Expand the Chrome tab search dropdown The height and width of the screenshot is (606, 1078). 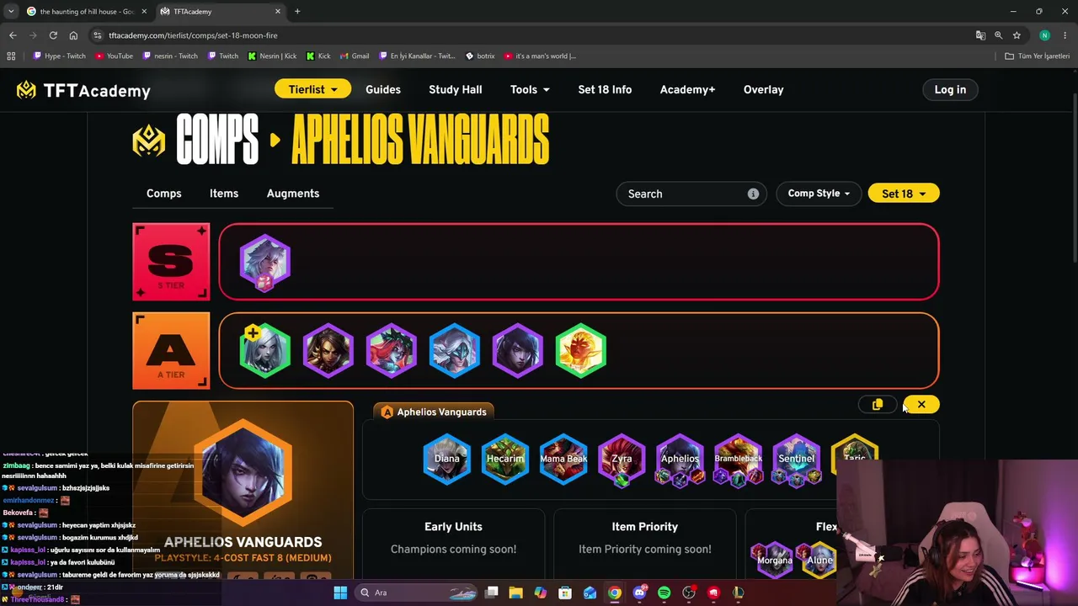11,12
